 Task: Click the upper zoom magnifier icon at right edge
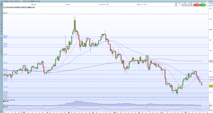[x=207, y=4]
